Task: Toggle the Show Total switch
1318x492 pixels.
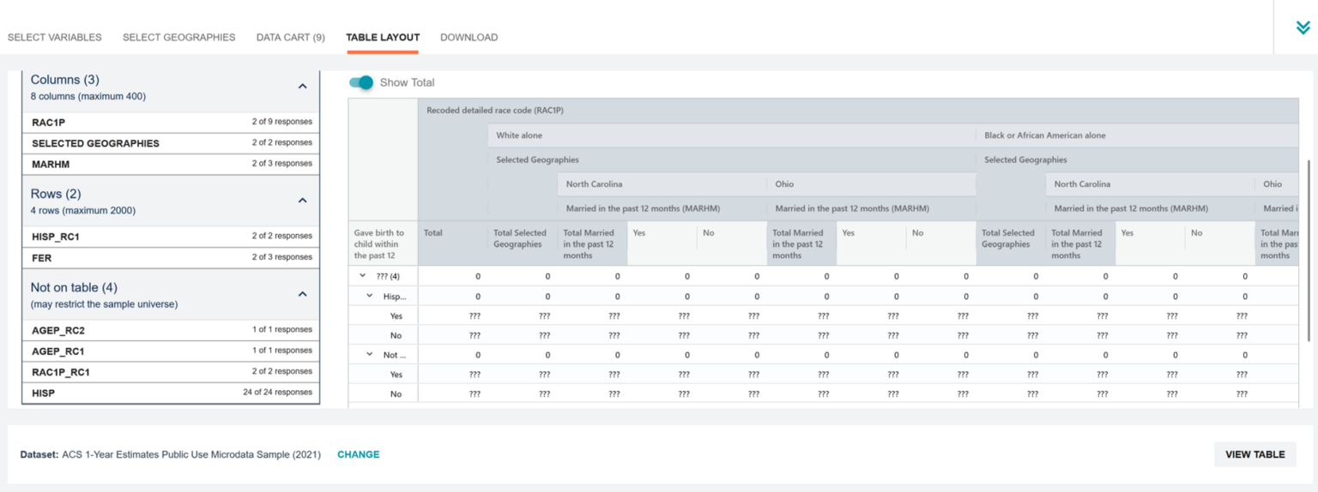Action: (361, 82)
